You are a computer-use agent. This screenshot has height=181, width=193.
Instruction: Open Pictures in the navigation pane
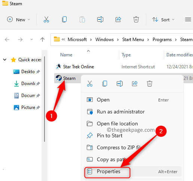coord(28,107)
